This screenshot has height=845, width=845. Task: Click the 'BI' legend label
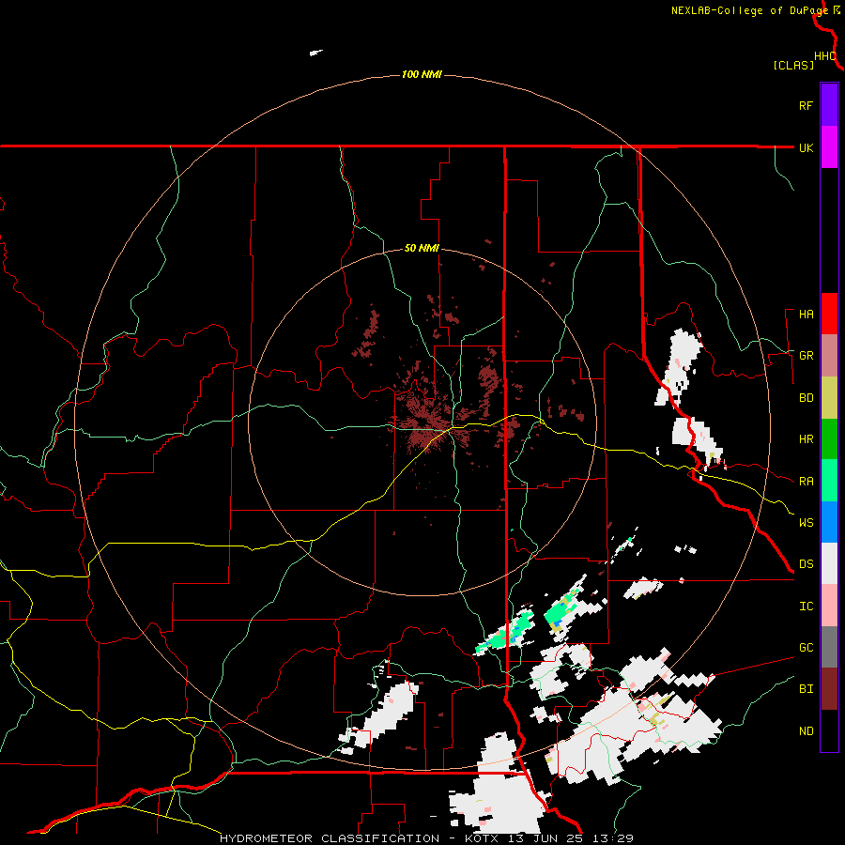coord(806,689)
